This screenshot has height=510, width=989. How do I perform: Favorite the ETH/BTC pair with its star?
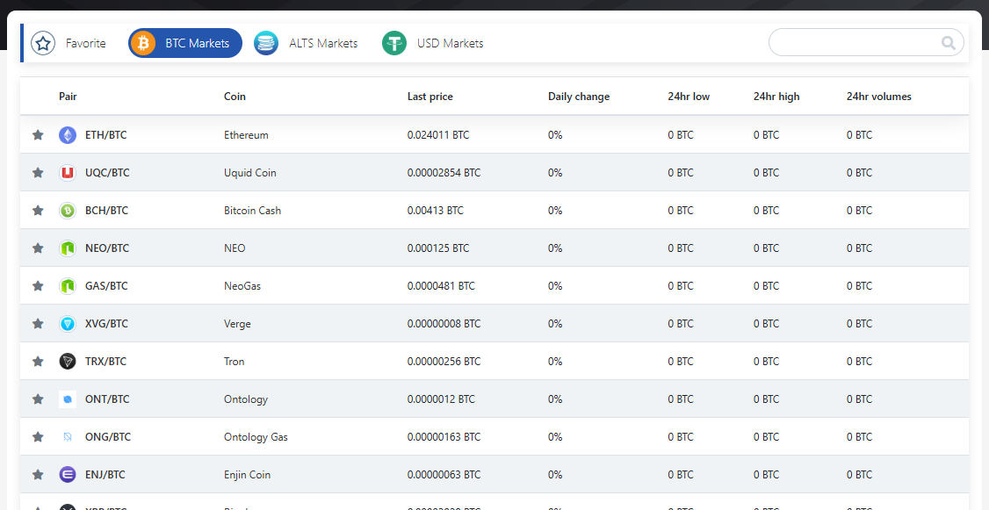(38, 135)
